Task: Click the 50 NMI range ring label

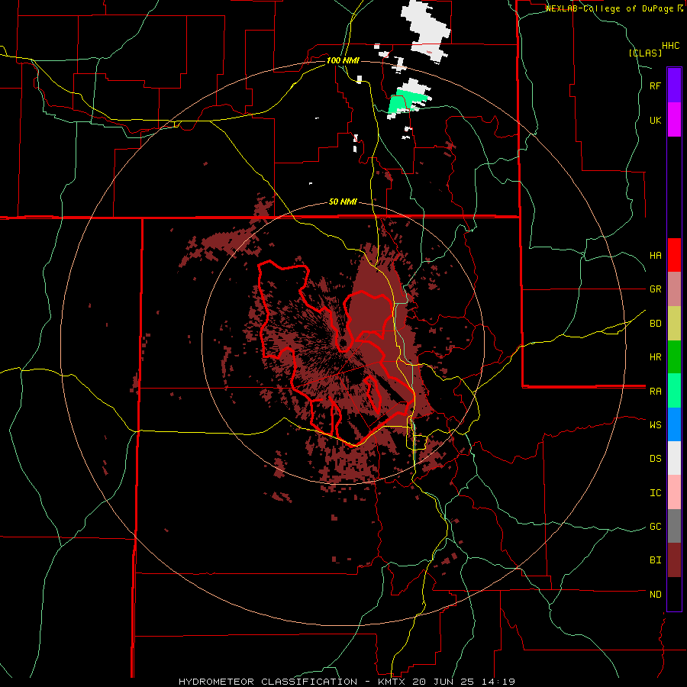Action: (x=343, y=202)
